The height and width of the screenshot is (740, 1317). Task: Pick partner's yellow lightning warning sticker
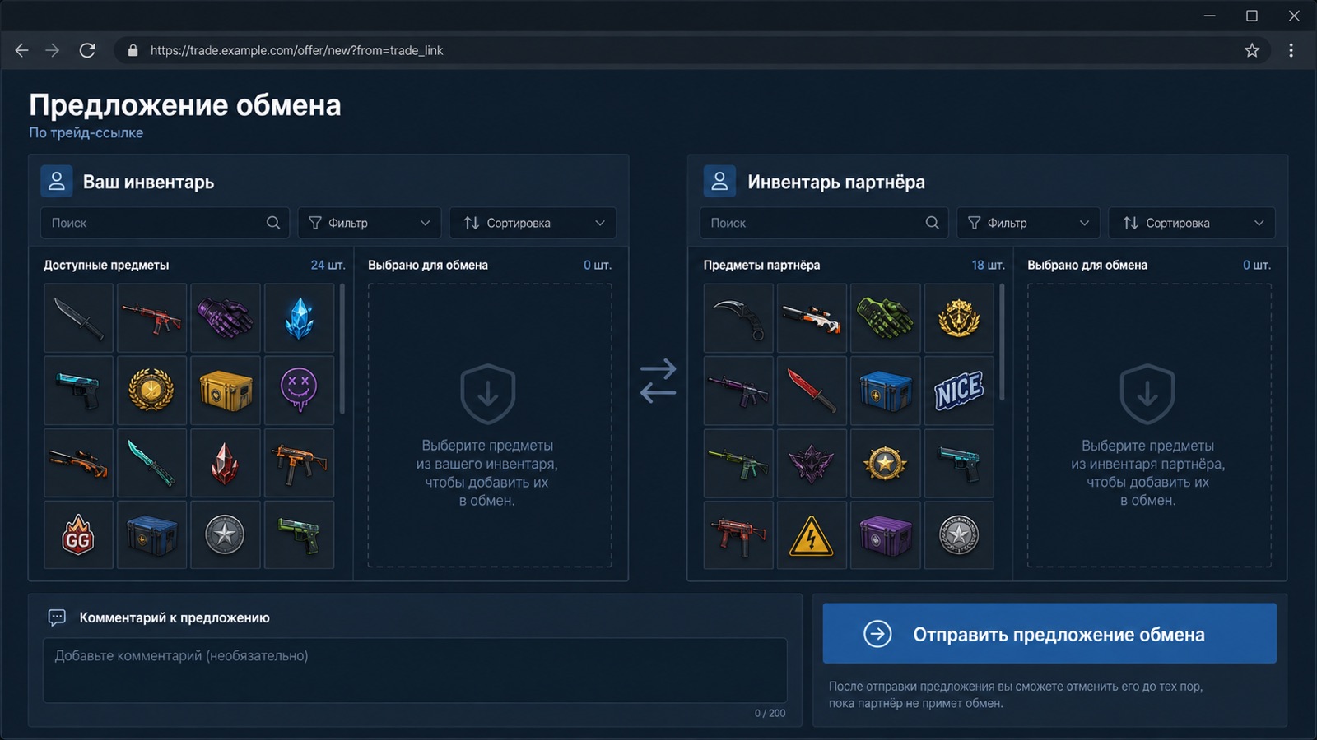click(812, 535)
